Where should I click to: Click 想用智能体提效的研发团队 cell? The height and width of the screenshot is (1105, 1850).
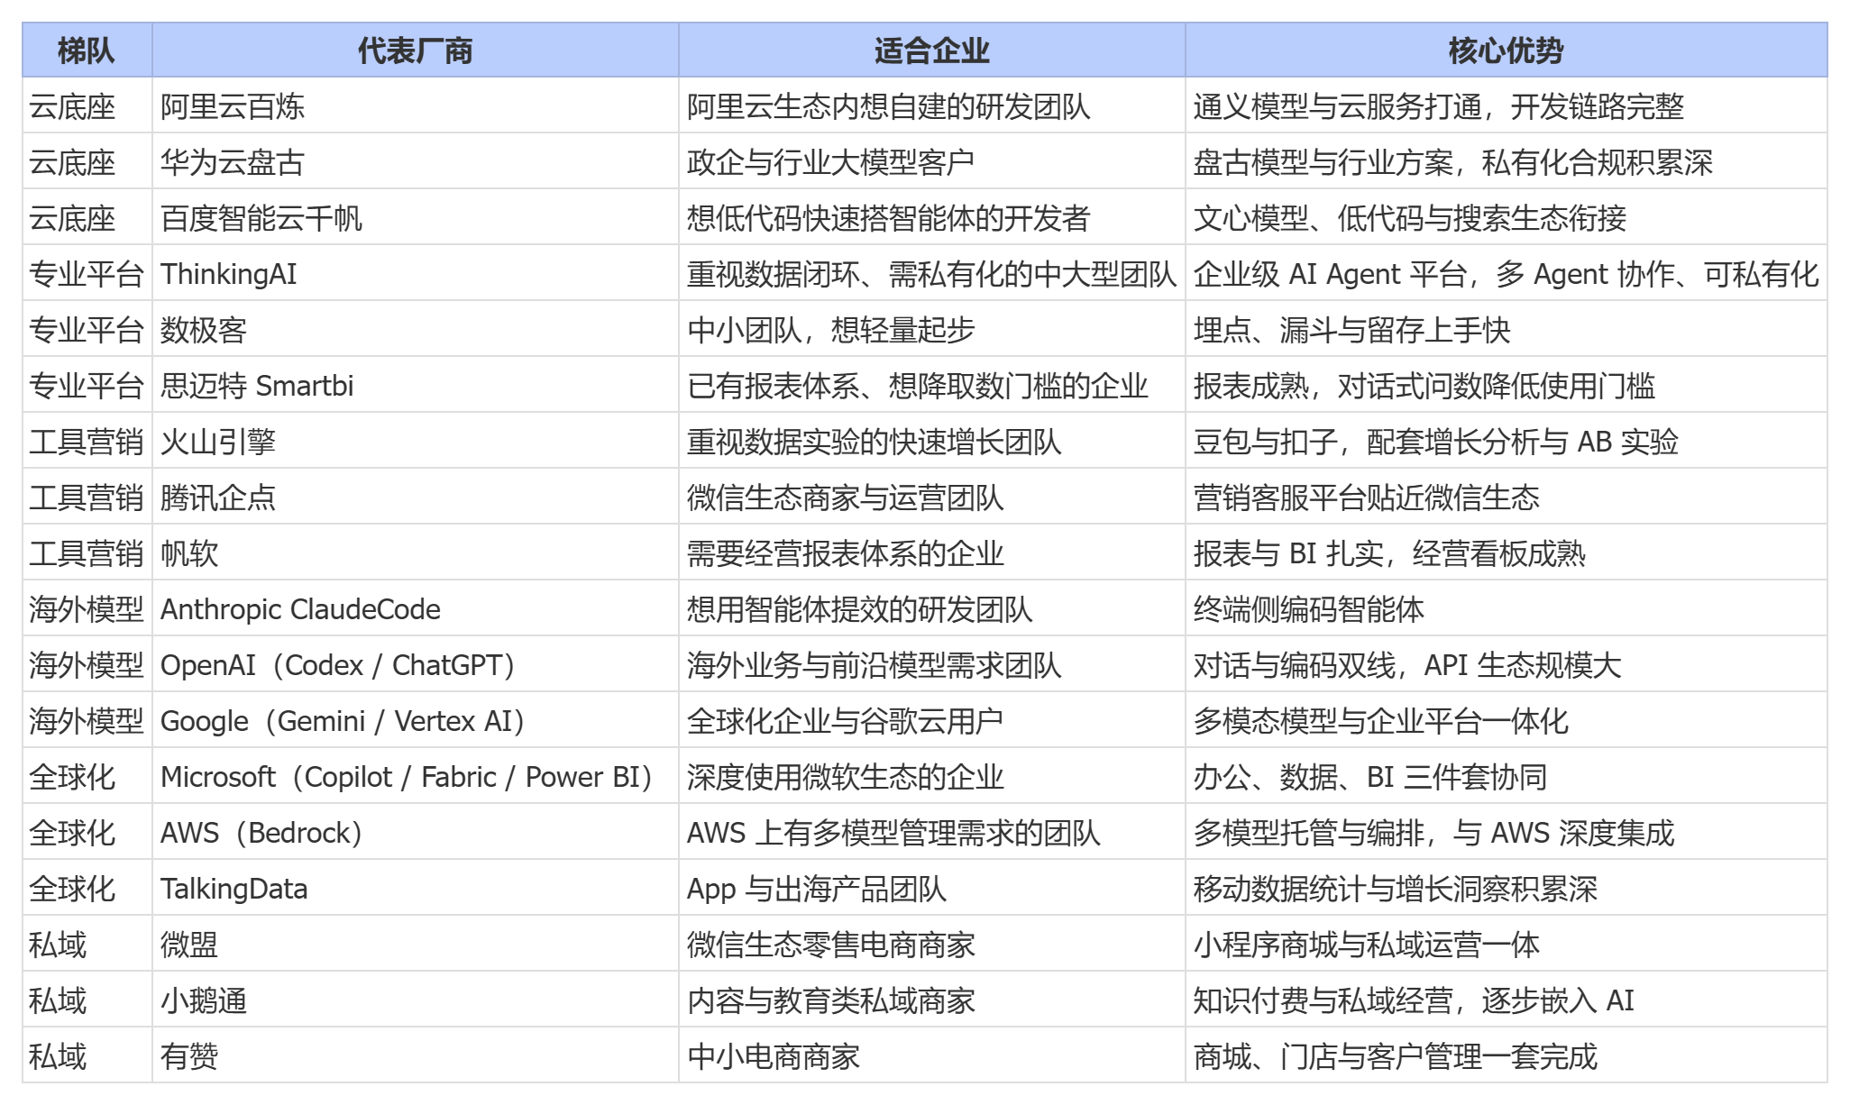(x=932, y=608)
